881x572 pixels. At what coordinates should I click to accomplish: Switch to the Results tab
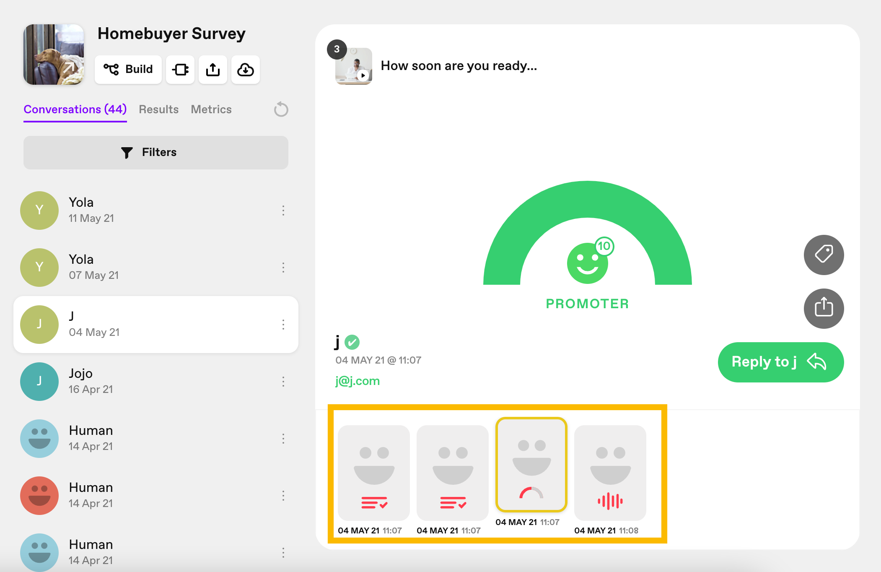158,109
